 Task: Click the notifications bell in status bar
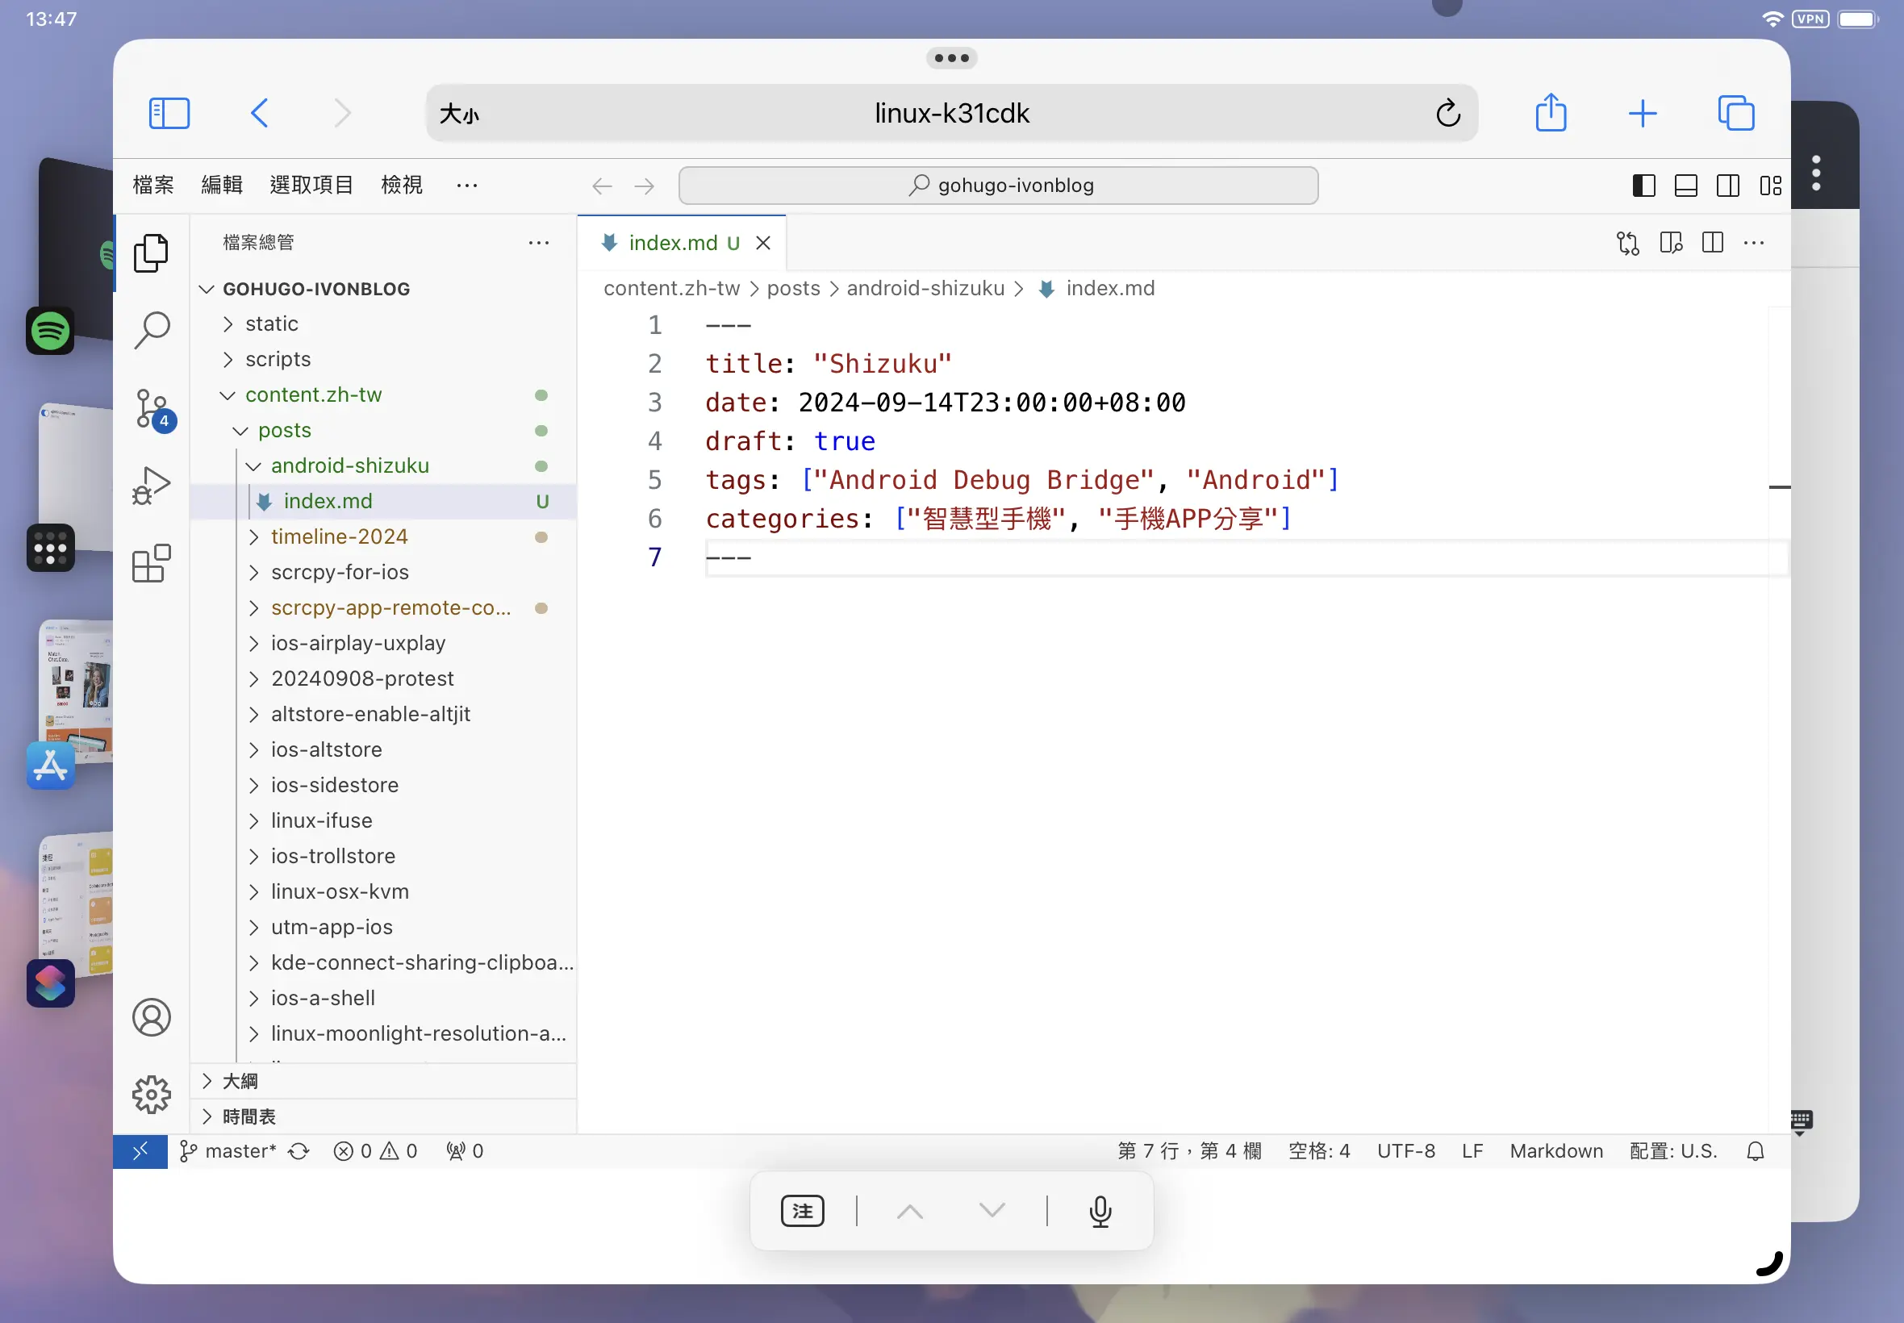pos(1755,1150)
